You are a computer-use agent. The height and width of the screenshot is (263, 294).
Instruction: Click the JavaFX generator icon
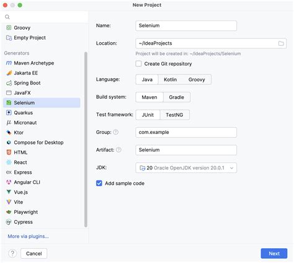point(9,92)
